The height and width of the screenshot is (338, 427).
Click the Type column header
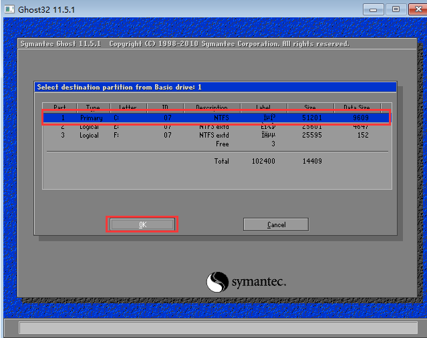click(92, 108)
